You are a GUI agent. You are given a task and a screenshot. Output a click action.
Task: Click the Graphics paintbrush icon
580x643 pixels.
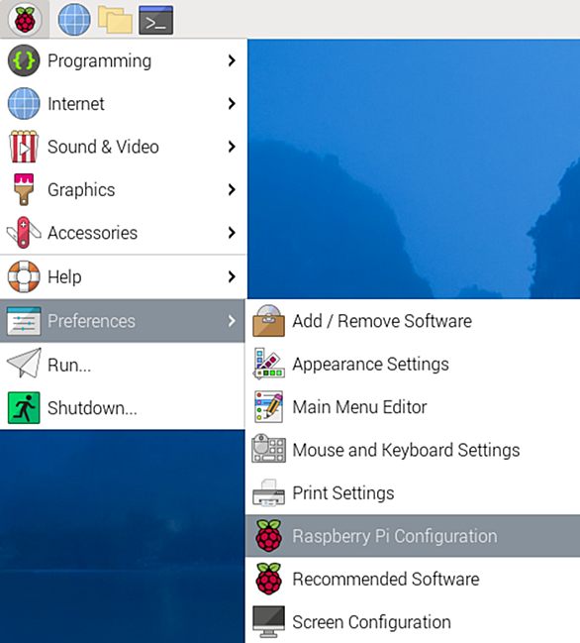tap(24, 189)
